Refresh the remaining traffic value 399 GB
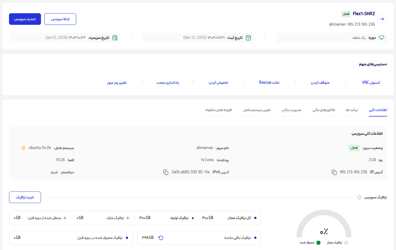Screen dimensions: 396x250 [x=161, y=238]
